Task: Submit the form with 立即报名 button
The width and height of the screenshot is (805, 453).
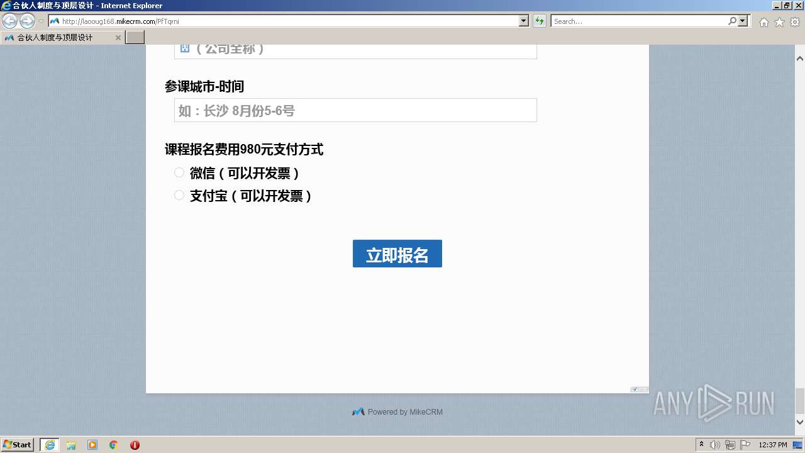Action: point(397,254)
